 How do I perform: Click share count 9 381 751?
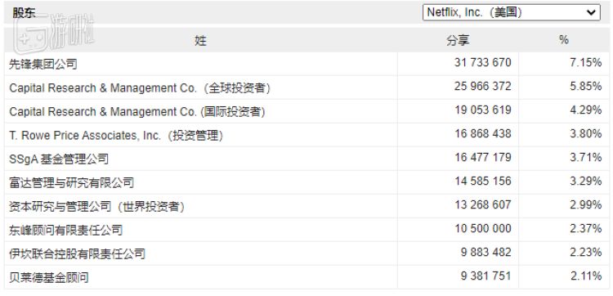(486, 276)
